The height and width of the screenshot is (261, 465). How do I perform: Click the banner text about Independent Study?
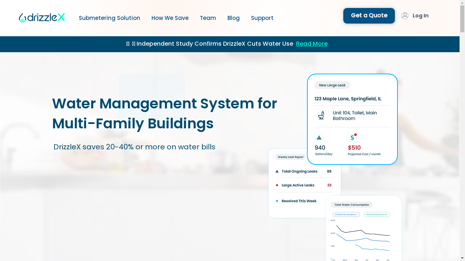pos(215,44)
